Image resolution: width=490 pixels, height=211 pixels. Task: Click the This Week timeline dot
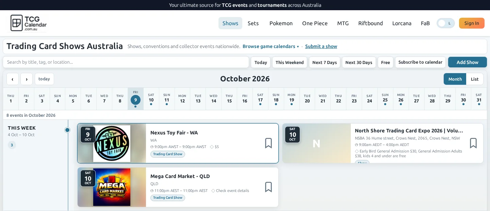(67, 130)
